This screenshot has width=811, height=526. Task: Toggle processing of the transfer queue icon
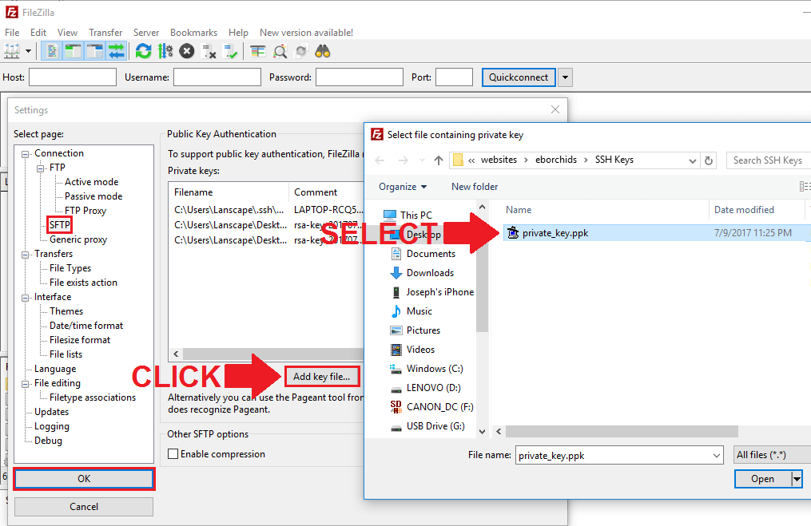coord(165,51)
